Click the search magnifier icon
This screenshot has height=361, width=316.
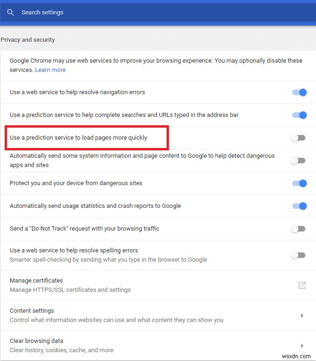[x=10, y=12]
